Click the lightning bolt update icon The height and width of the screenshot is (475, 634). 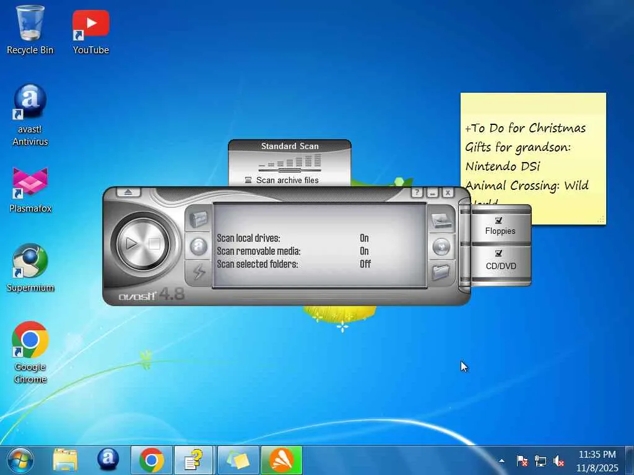click(x=198, y=272)
